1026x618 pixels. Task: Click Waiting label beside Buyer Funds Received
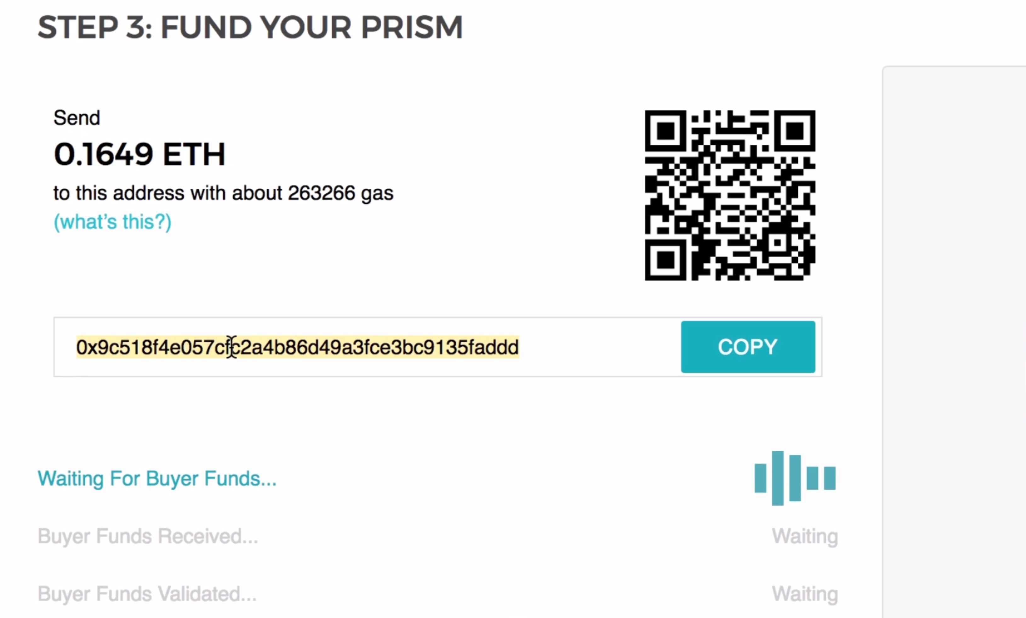coord(805,536)
